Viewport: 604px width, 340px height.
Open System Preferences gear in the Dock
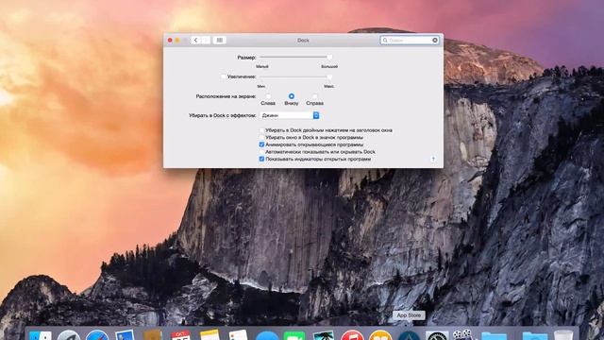pos(437,334)
